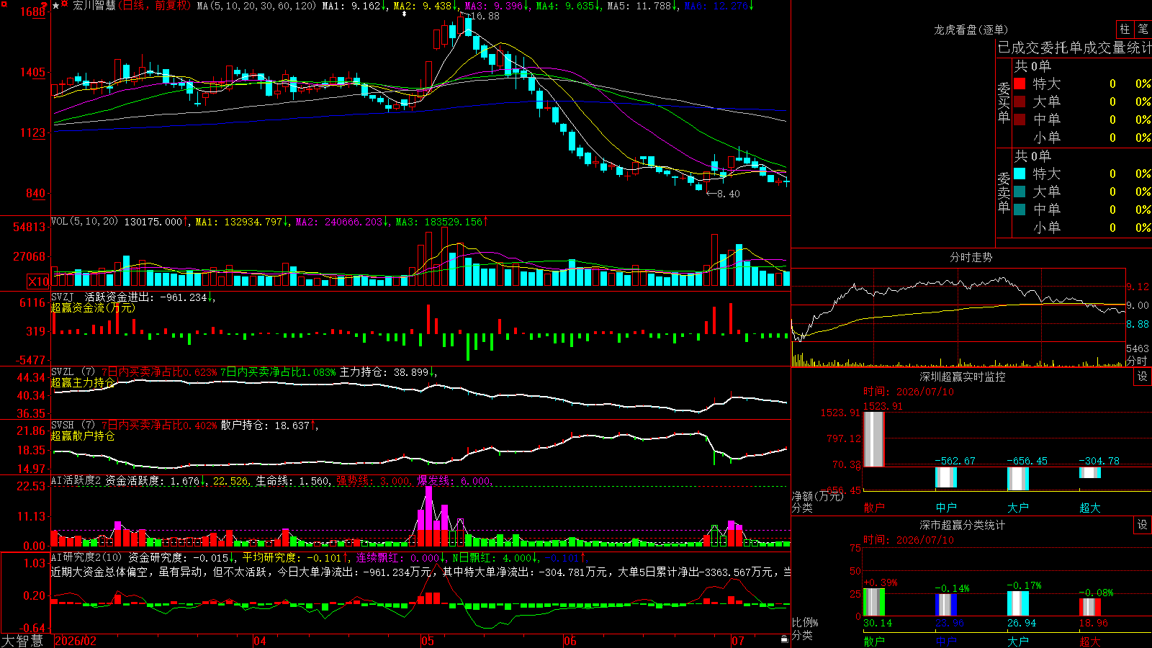Click the SVZL (7) indicator label

(x=73, y=372)
